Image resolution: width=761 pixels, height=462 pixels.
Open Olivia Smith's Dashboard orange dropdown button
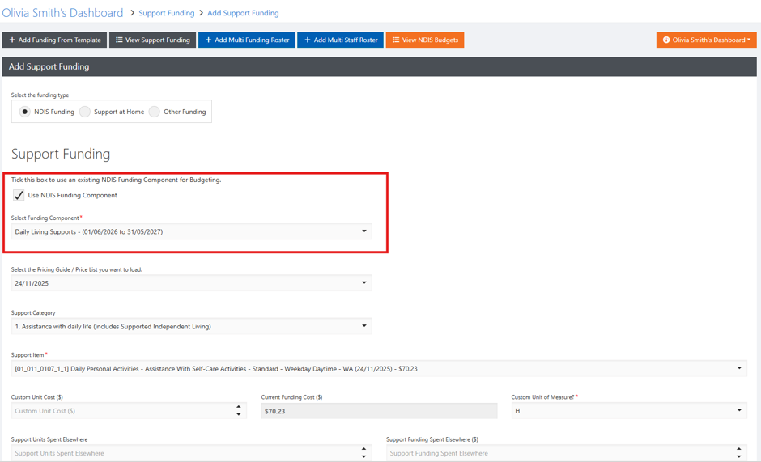pos(706,40)
